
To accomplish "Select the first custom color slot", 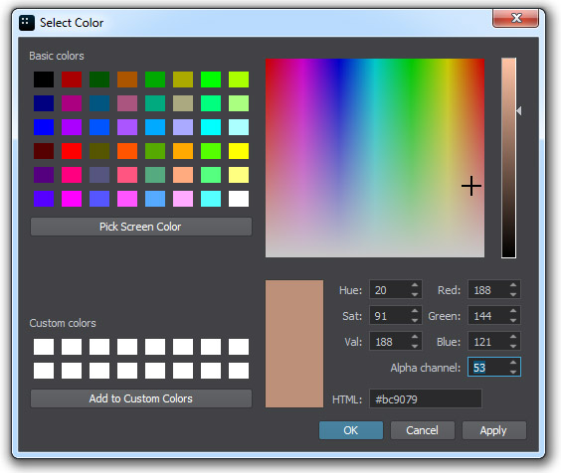I will [44, 347].
